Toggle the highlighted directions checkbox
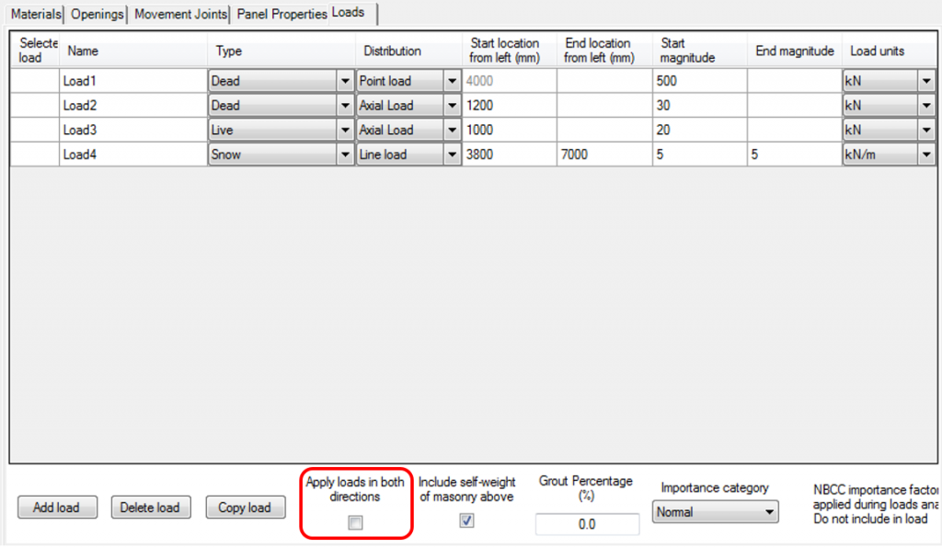 (x=356, y=520)
